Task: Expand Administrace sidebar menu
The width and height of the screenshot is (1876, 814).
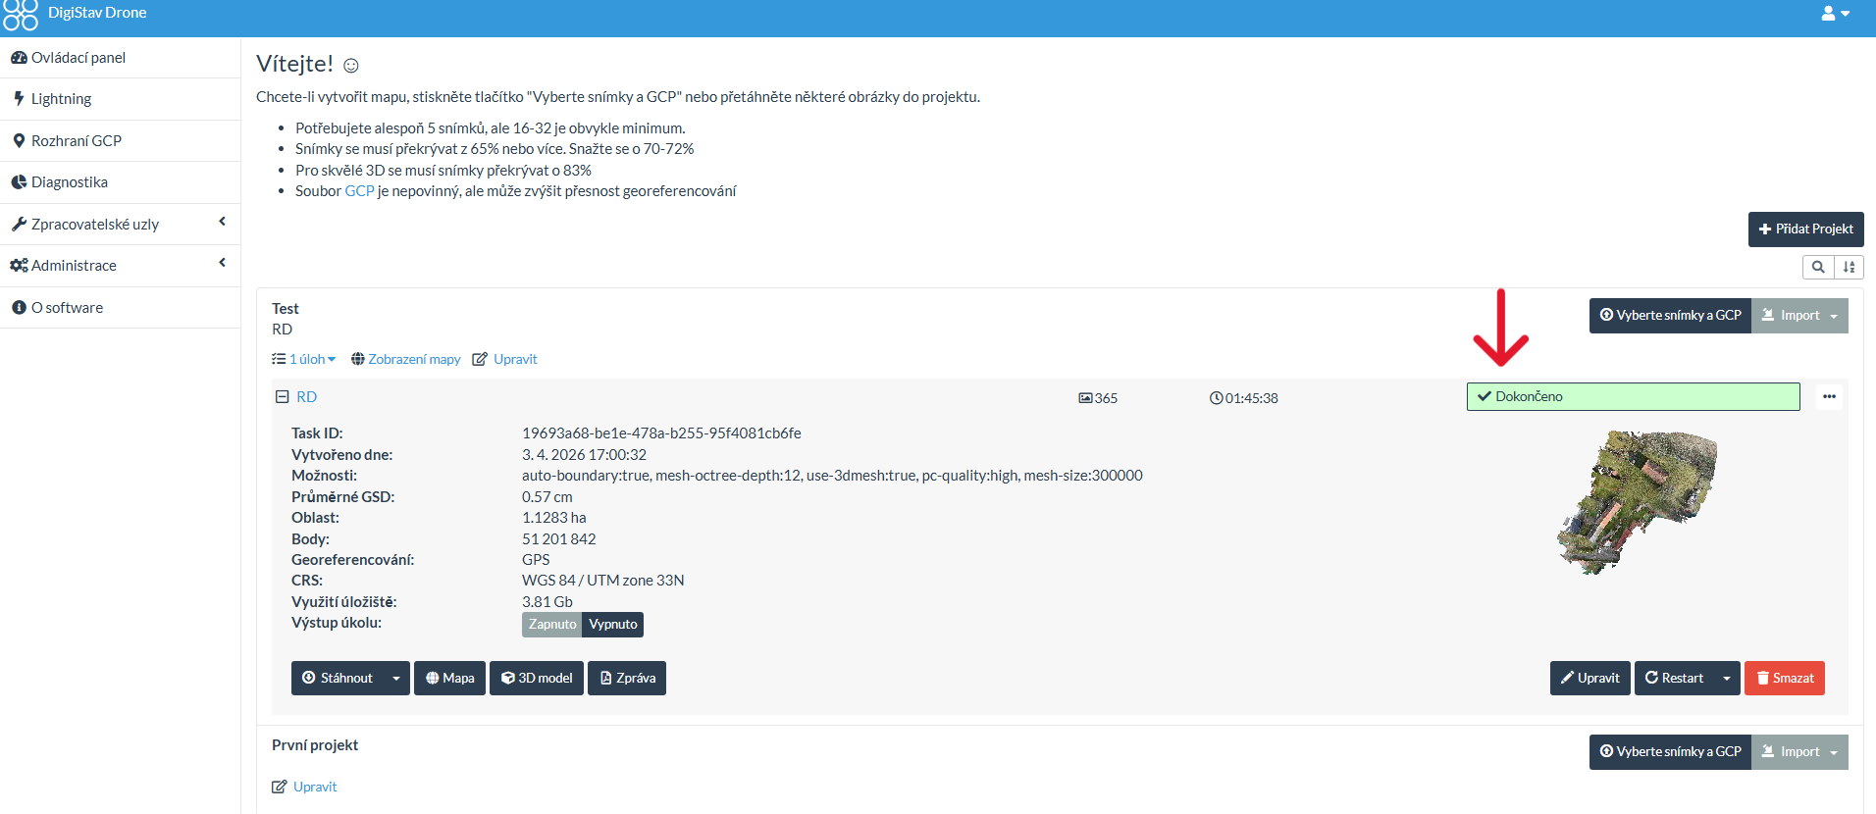Action: (x=120, y=266)
